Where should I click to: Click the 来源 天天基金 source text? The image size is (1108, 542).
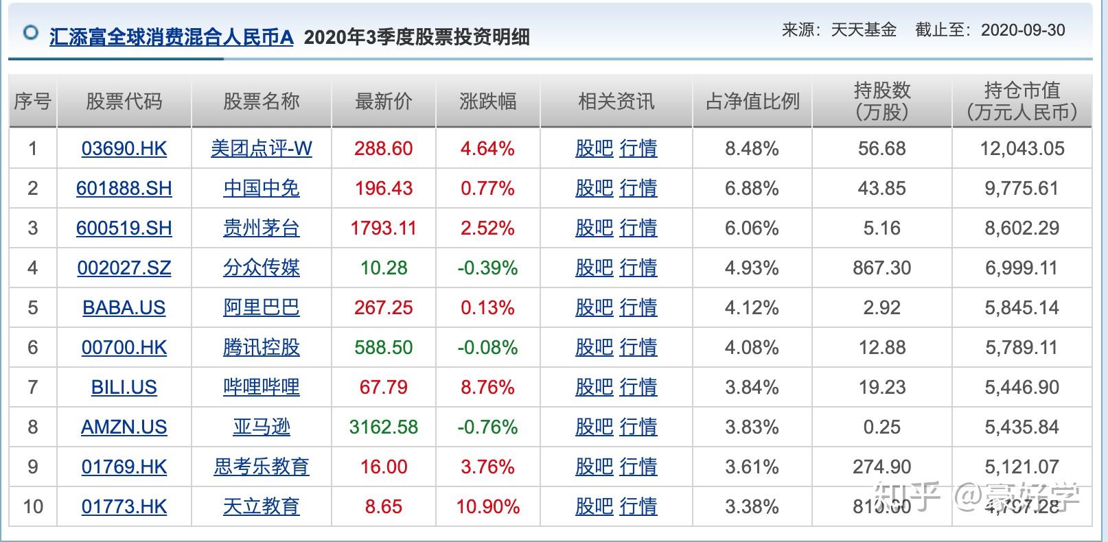tap(836, 30)
